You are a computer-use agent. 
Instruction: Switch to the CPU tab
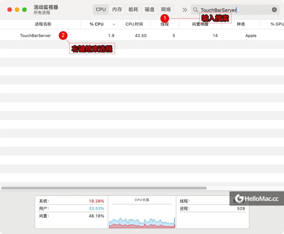101,9
